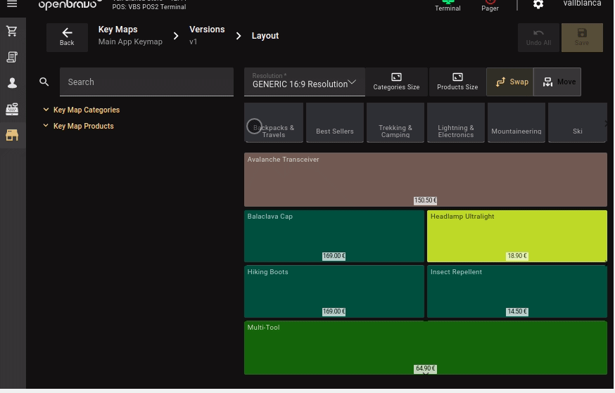Select the Mountaineering category tab
Image resolution: width=615 pixels, height=393 pixels.
point(516,123)
